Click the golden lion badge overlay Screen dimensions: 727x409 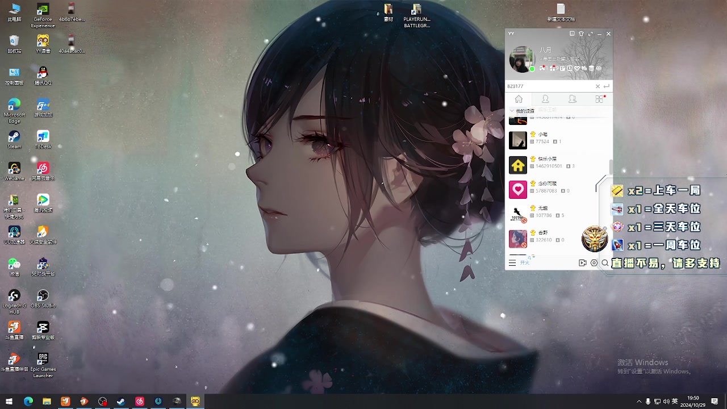595,239
